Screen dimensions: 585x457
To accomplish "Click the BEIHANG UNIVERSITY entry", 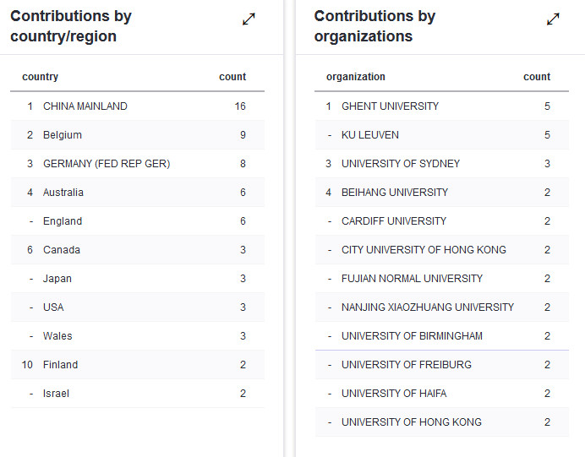I will [x=395, y=193].
